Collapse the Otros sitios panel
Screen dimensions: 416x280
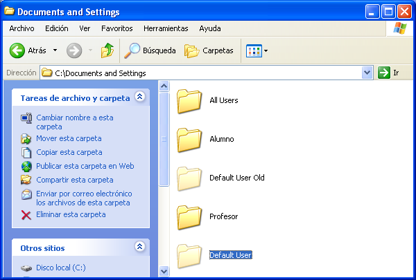tap(139, 247)
